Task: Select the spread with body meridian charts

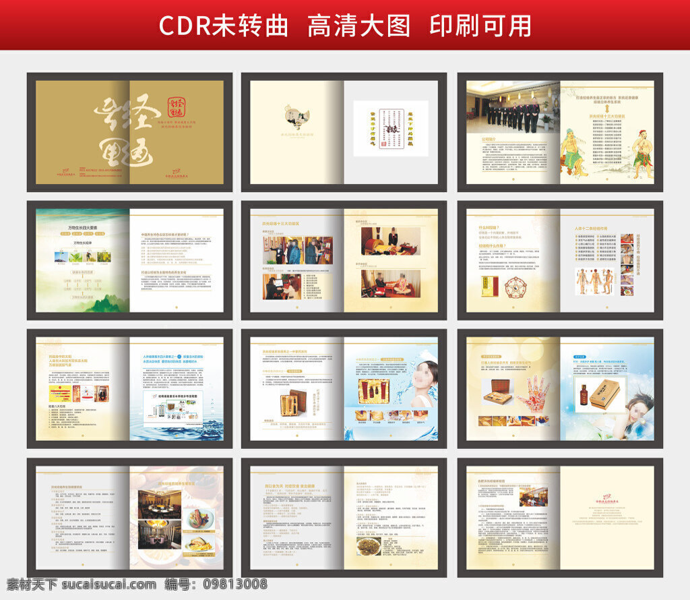Action: point(560,260)
